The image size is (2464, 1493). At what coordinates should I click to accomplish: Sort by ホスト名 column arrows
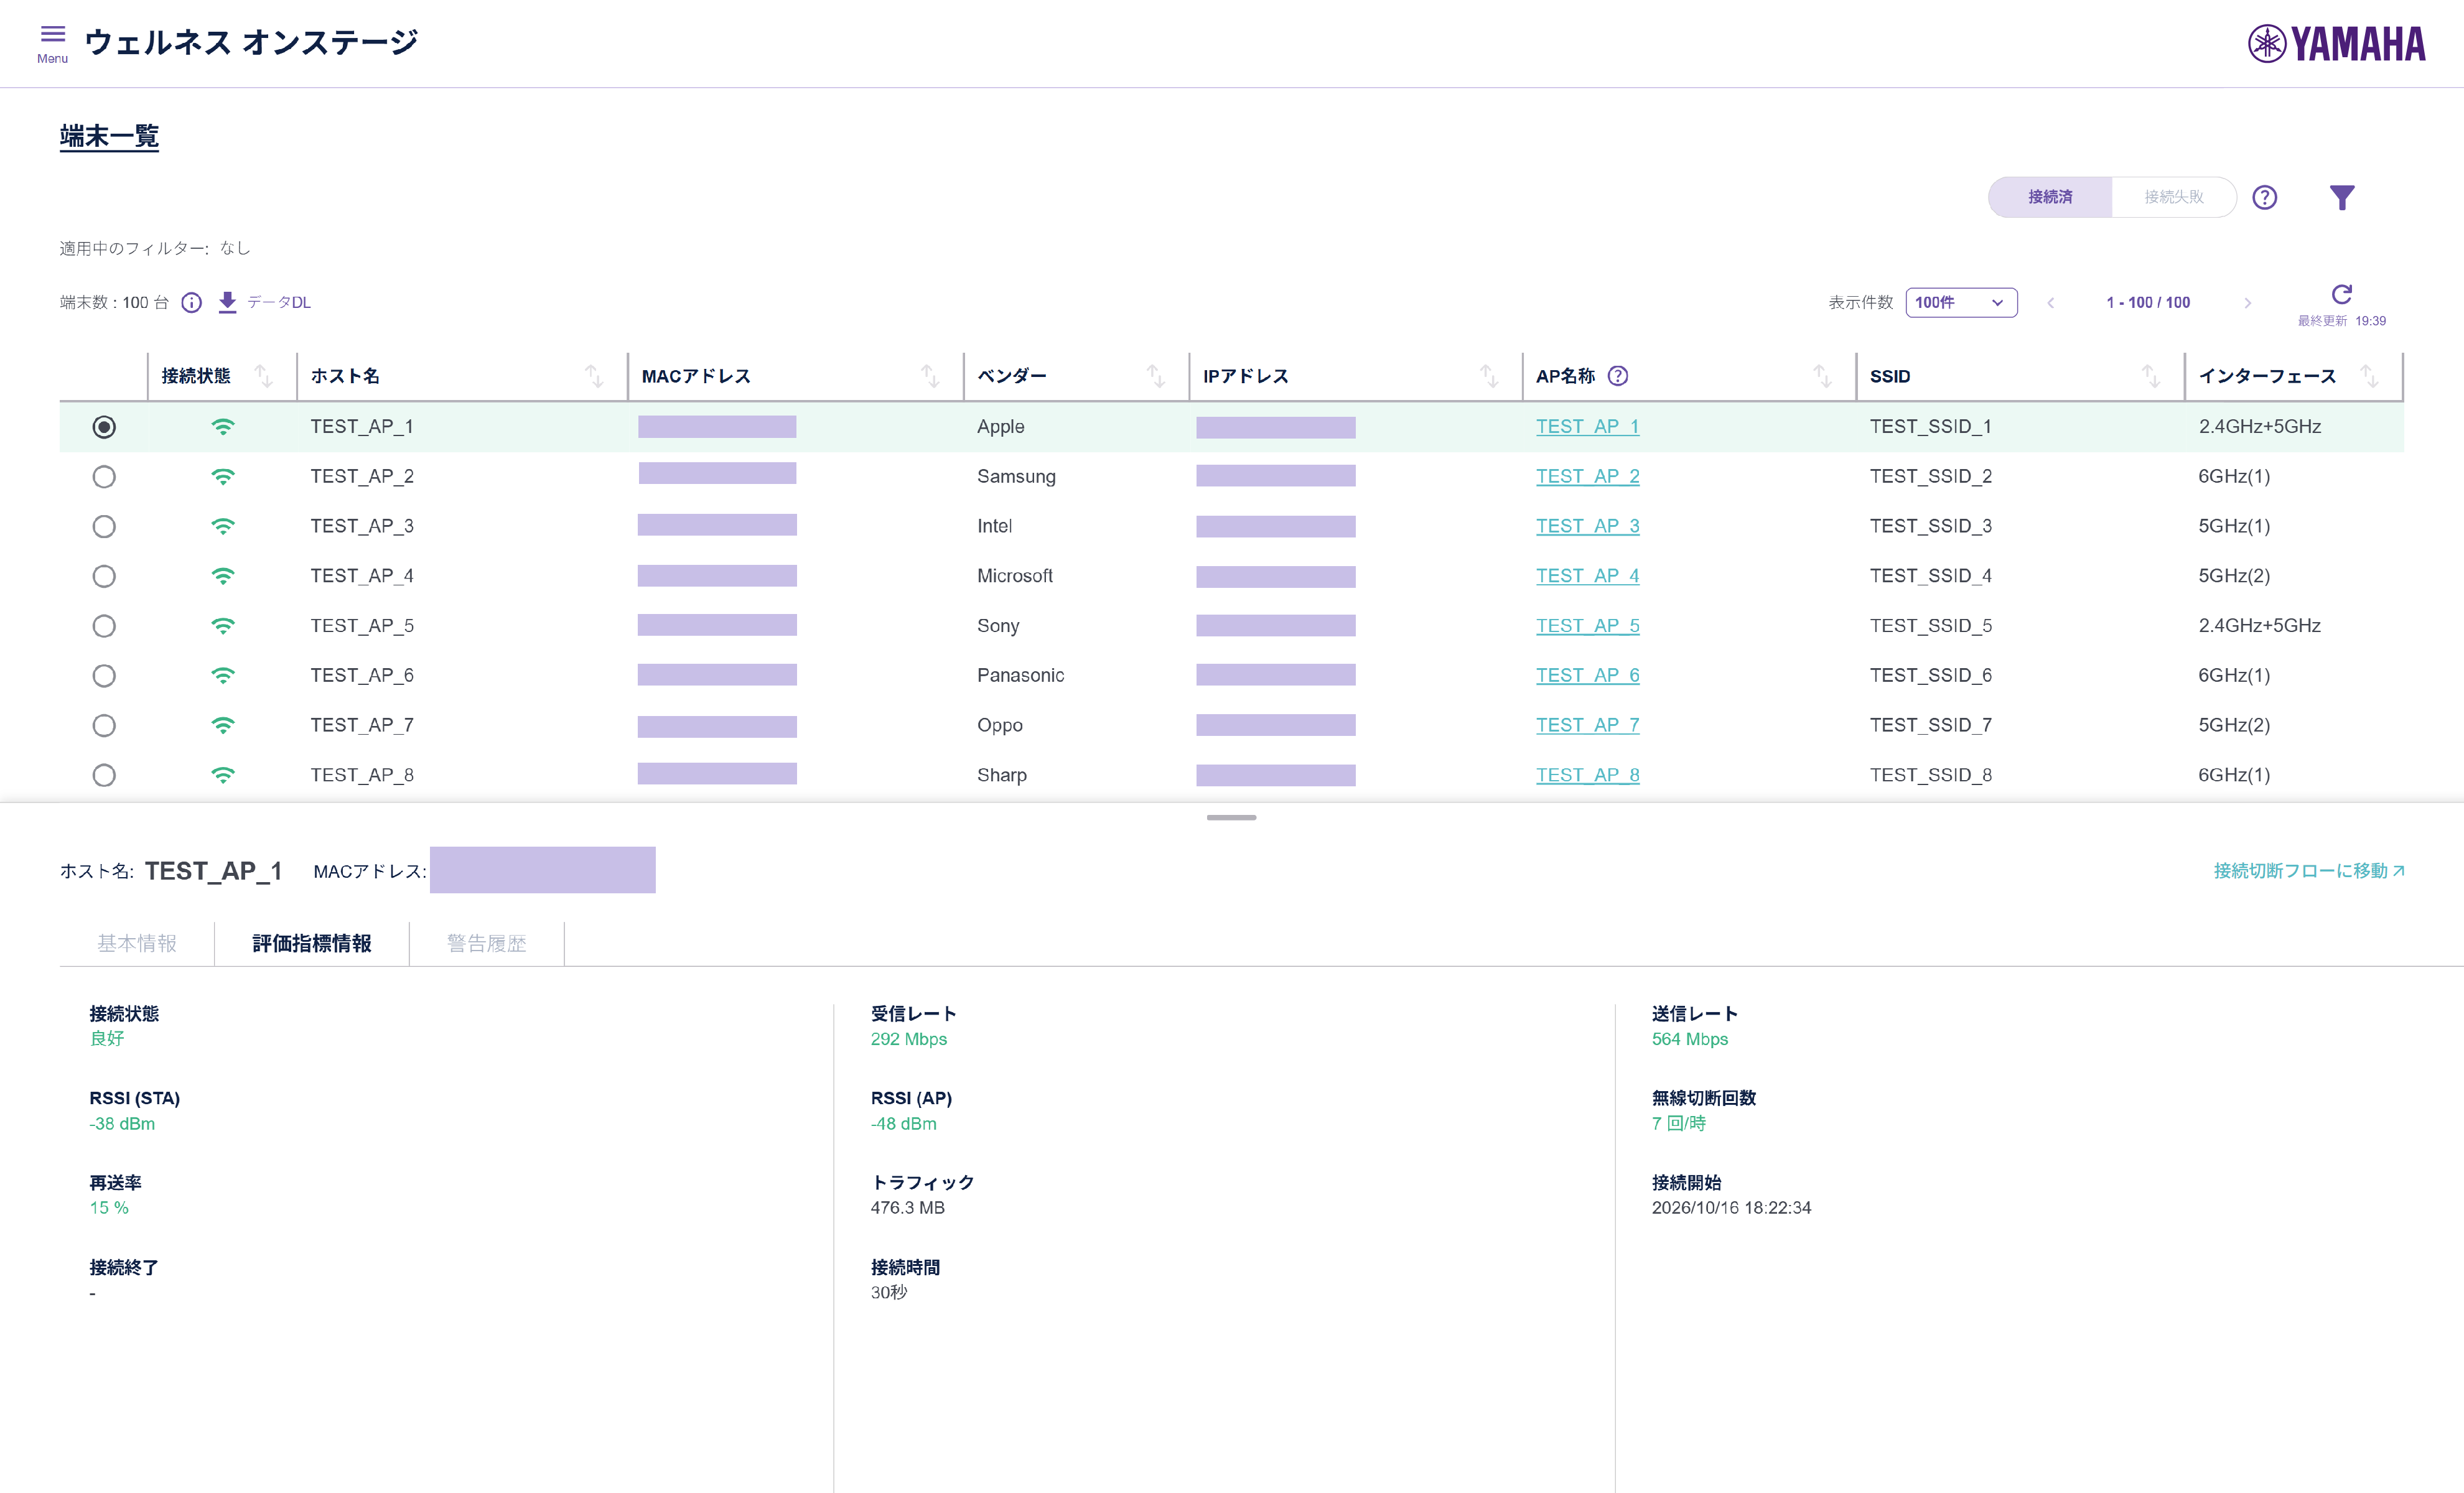click(594, 376)
